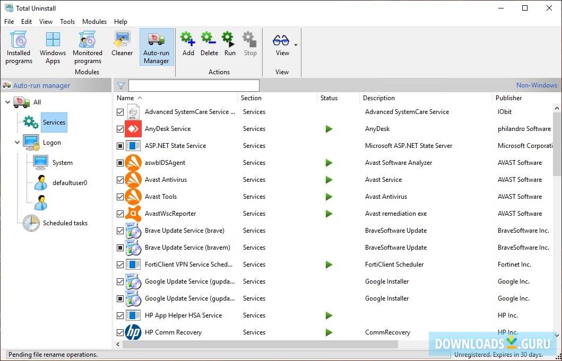This screenshot has height=361, width=562.
Task: Select the Auto-run Manager module
Action: [156, 47]
